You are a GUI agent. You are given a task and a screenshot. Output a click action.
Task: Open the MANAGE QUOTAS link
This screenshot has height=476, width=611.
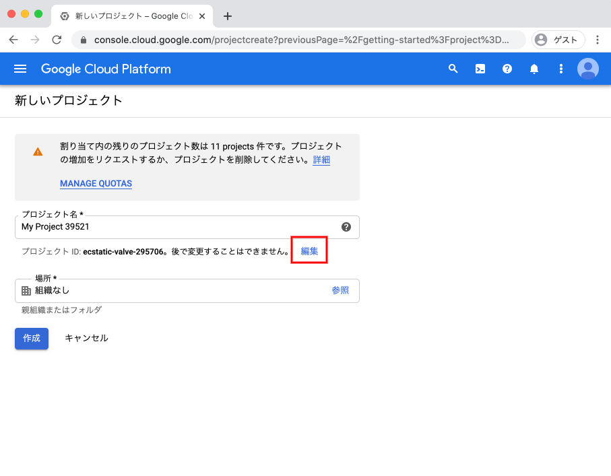pyautogui.click(x=96, y=184)
